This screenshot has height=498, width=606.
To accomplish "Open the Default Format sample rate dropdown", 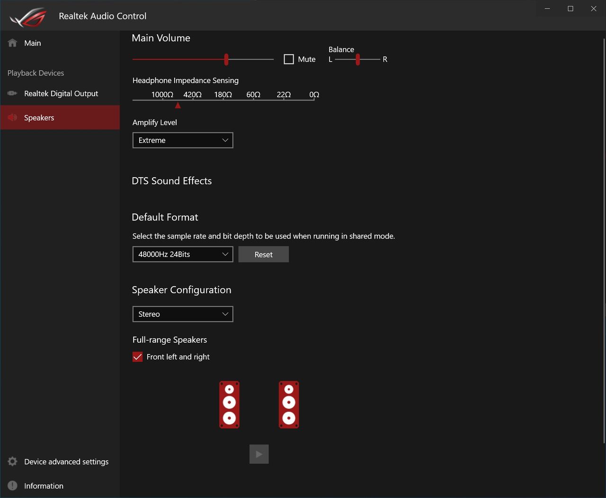I will 183,254.
